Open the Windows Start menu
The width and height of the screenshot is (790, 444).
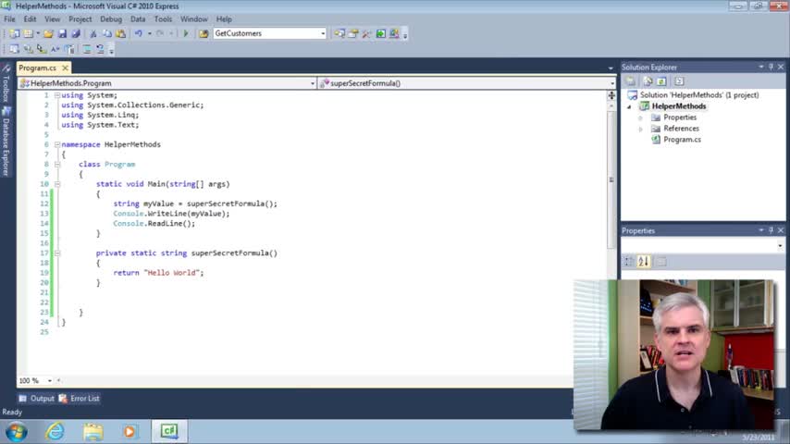tap(17, 432)
